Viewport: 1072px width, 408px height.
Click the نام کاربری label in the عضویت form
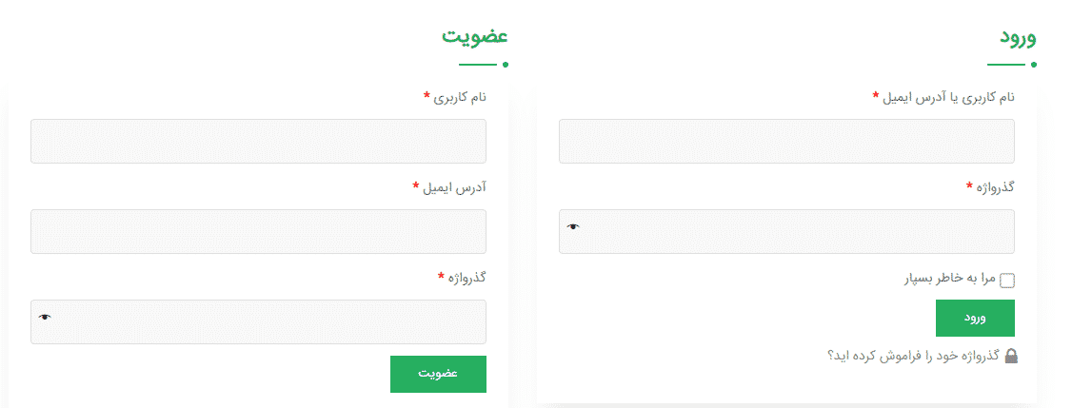pyautogui.click(x=460, y=97)
